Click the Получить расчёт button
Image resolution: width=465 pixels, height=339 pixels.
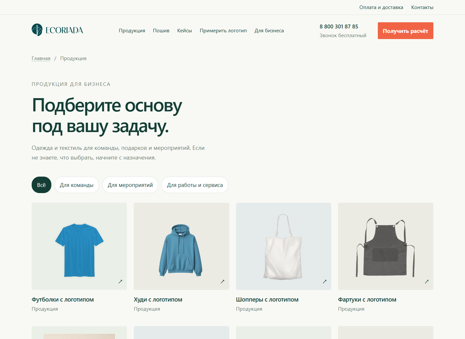405,31
